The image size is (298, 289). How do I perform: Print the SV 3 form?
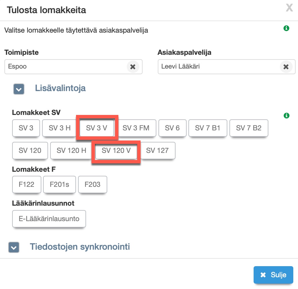pos(26,128)
